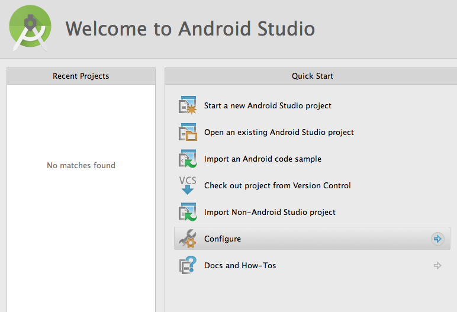457x312 pixels.
Task: Click the new project starburst icon
Action: (188, 105)
